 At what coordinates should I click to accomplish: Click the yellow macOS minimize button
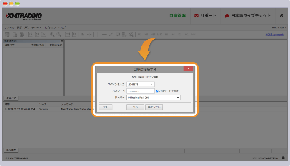(x=11, y=4)
